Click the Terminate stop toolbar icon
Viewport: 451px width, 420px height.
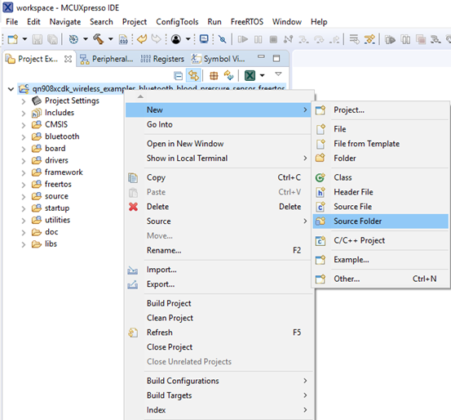click(x=273, y=39)
